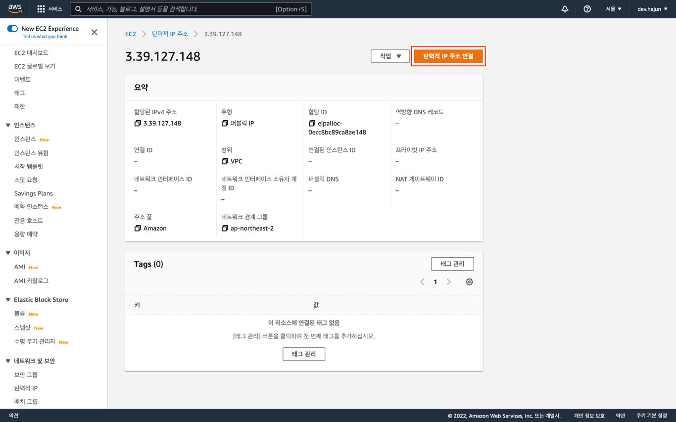Image resolution: width=676 pixels, height=422 pixels.
Task: Click the Tell us what you think link
Action: (45, 37)
